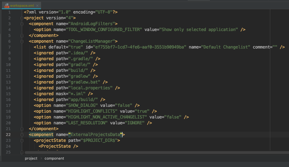Viewport: 289px width, 167px height.
Task: Click "HIGHLIGHT_CONFLICTS" option name
Action: point(92,111)
